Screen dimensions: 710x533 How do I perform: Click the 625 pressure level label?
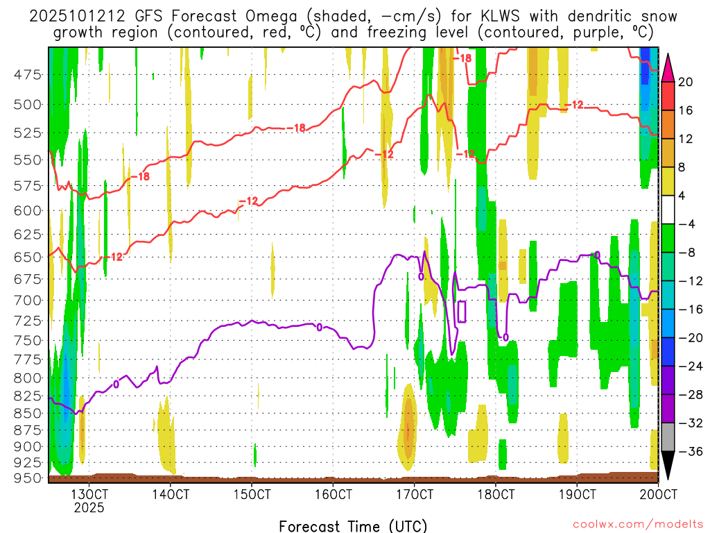[28, 235]
